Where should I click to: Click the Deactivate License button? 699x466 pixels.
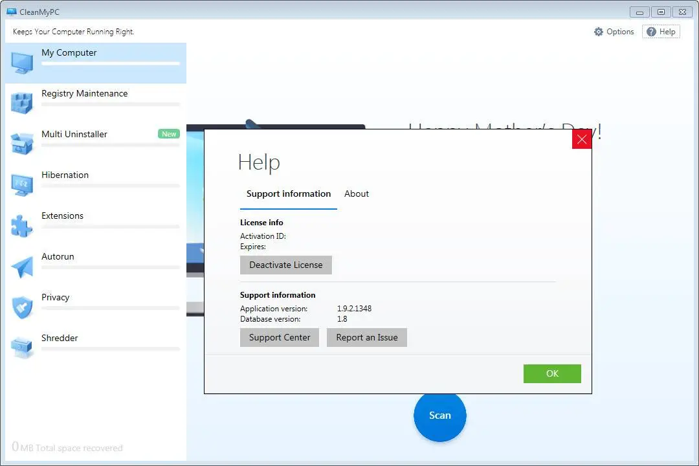pos(286,265)
